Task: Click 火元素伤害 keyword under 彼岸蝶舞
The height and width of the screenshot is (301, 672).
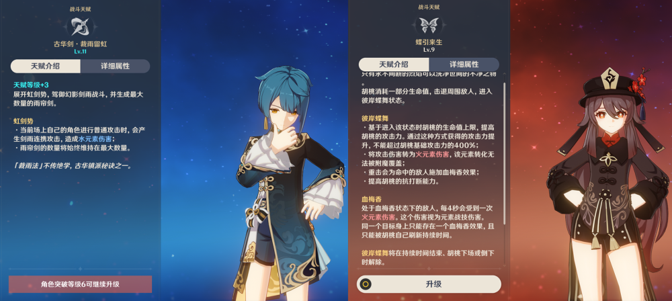Action: 433,154
